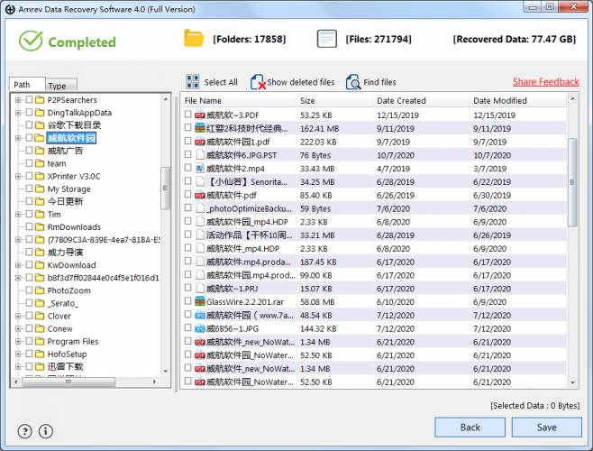This screenshot has height=451, width=593.
Task: Click the GlassWire.2.2.201.rar archive icon
Action: [199, 301]
